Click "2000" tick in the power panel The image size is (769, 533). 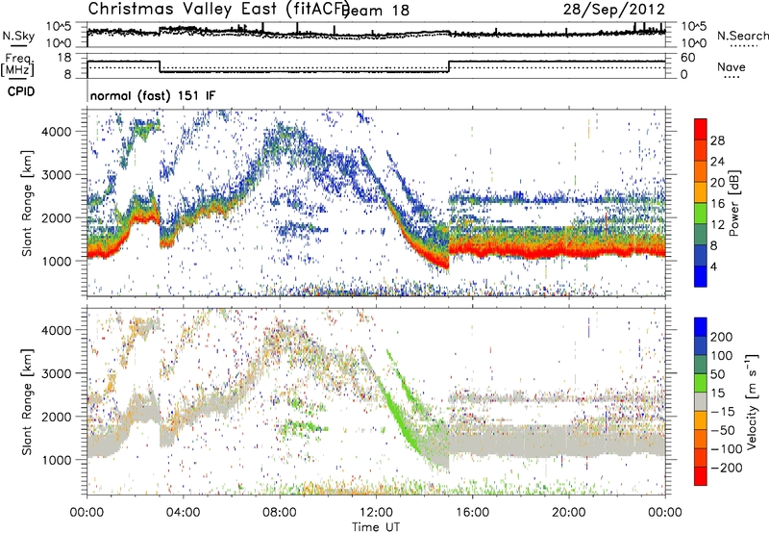56,217
